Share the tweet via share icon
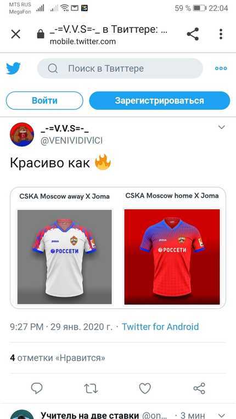 [x=199, y=388]
